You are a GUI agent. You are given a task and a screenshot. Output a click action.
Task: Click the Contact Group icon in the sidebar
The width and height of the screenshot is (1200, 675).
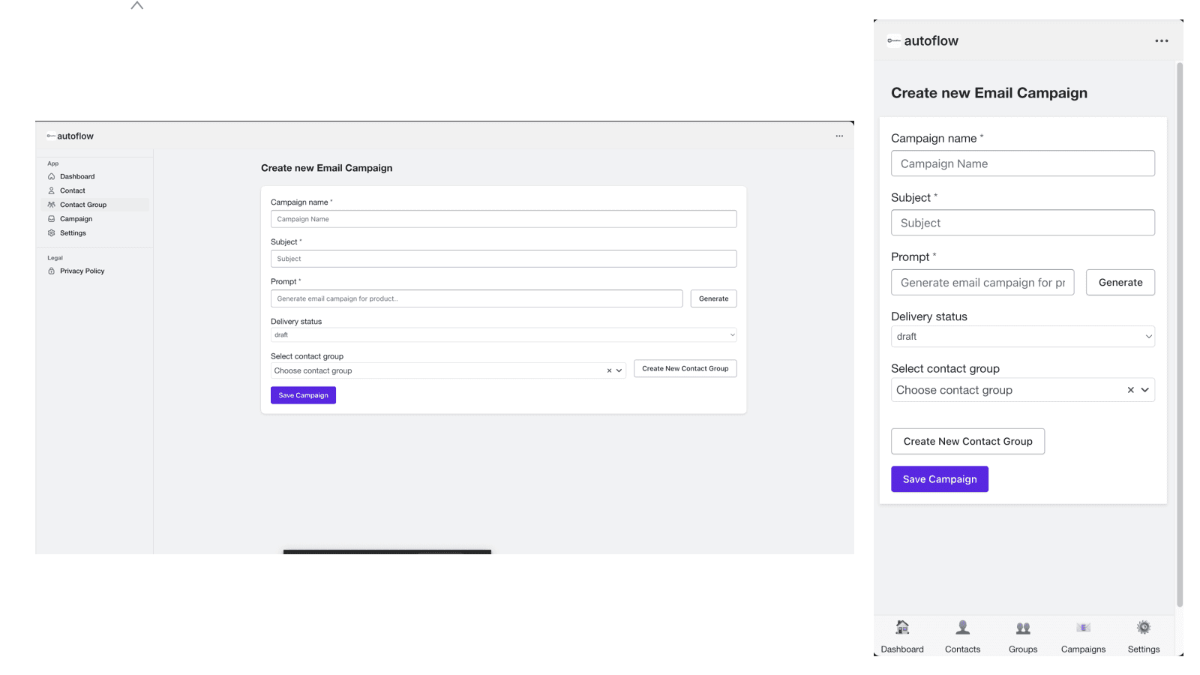point(52,204)
